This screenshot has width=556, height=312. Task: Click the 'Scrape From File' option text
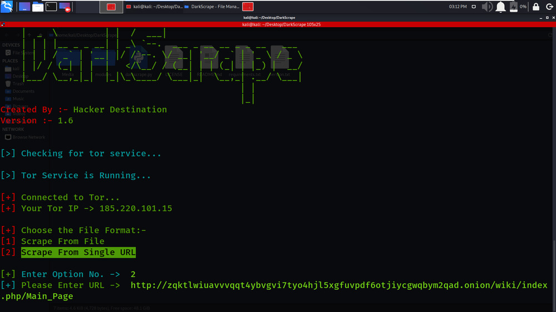click(62, 241)
